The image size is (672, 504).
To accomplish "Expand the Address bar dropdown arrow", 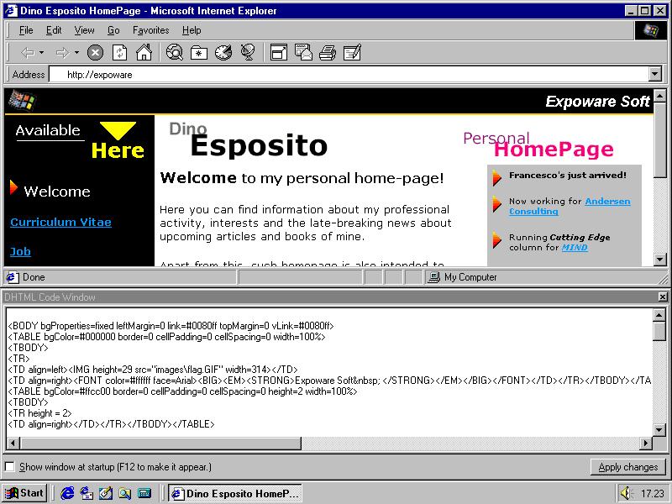I will pyautogui.click(x=655, y=74).
